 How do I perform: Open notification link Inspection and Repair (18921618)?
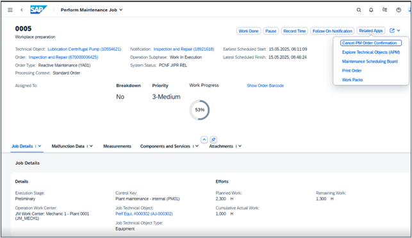184,49
